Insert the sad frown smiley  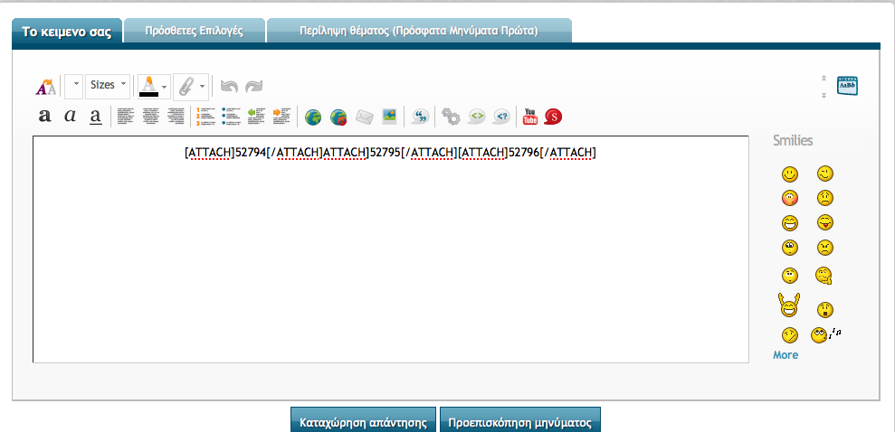(824, 198)
